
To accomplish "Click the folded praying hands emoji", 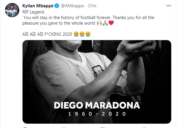I will tap(105, 23).
